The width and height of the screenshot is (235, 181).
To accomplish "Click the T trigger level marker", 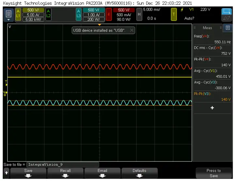I will click(x=6, y=83).
